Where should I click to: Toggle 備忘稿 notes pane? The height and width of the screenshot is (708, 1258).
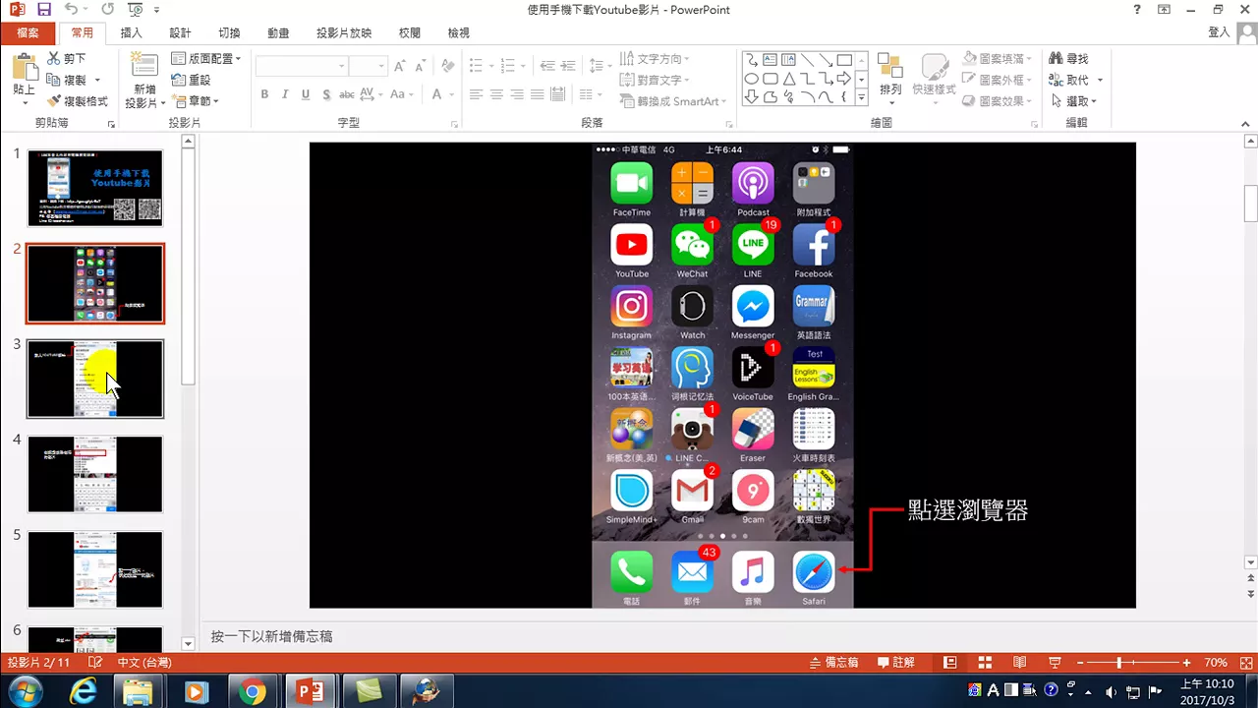(833, 663)
